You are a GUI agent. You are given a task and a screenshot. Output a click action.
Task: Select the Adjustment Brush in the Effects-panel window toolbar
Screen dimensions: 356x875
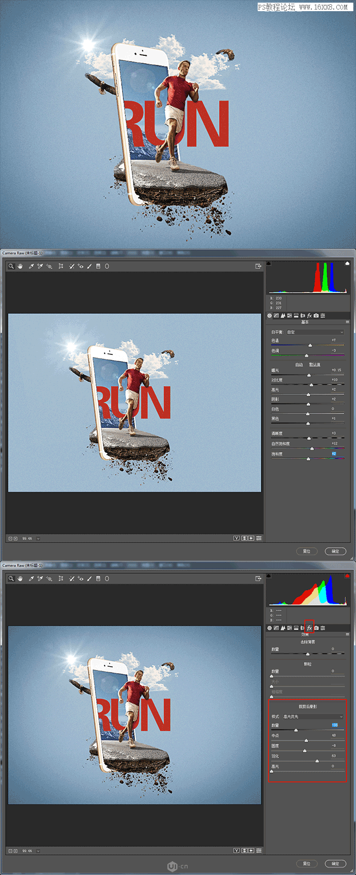89,579
